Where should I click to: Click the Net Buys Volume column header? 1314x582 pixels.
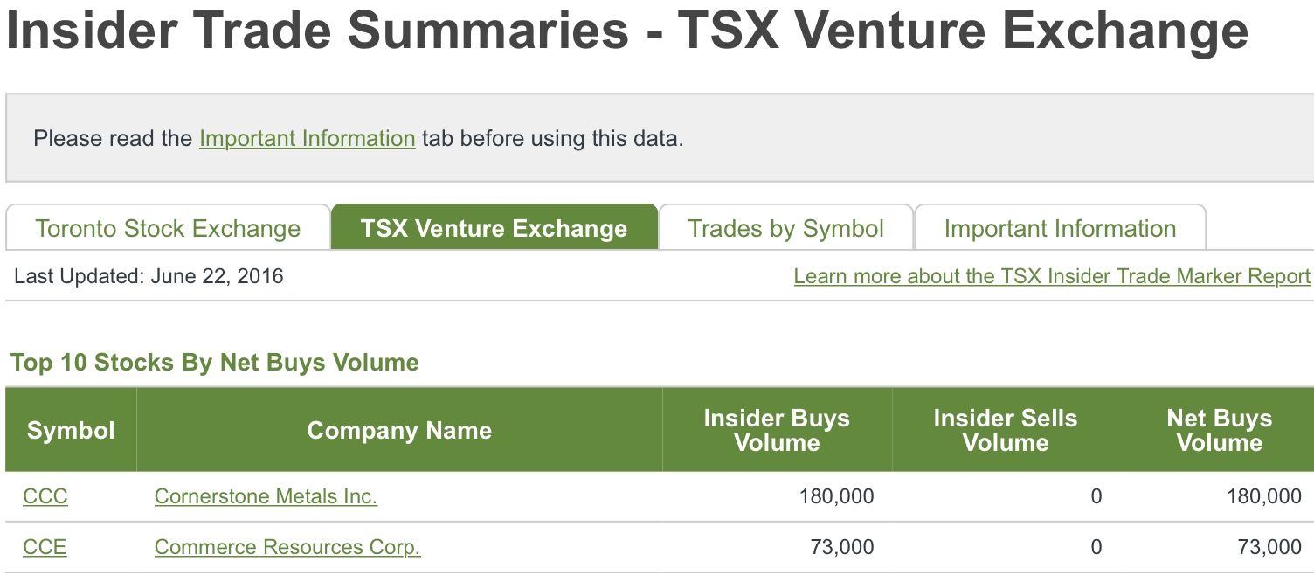click(1219, 430)
